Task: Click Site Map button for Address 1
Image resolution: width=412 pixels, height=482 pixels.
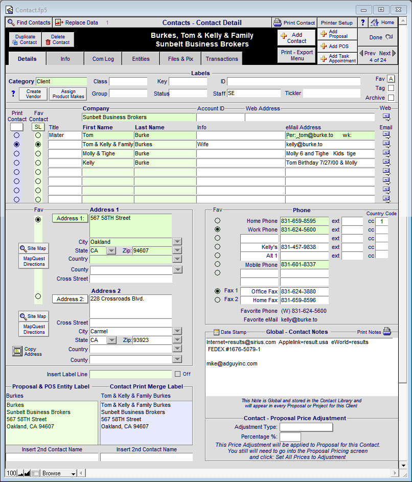Action: tap(34, 248)
